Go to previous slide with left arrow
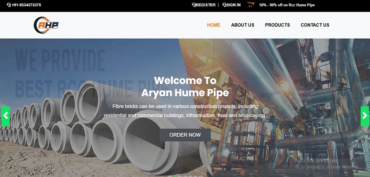370x177 pixels. (x=5, y=116)
